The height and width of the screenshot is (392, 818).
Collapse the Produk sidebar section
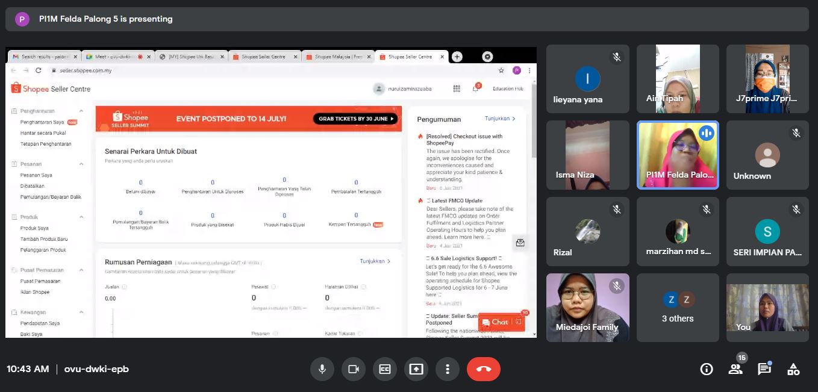[81, 217]
